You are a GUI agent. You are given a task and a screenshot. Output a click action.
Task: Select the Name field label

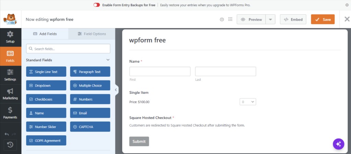pos(134,61)
